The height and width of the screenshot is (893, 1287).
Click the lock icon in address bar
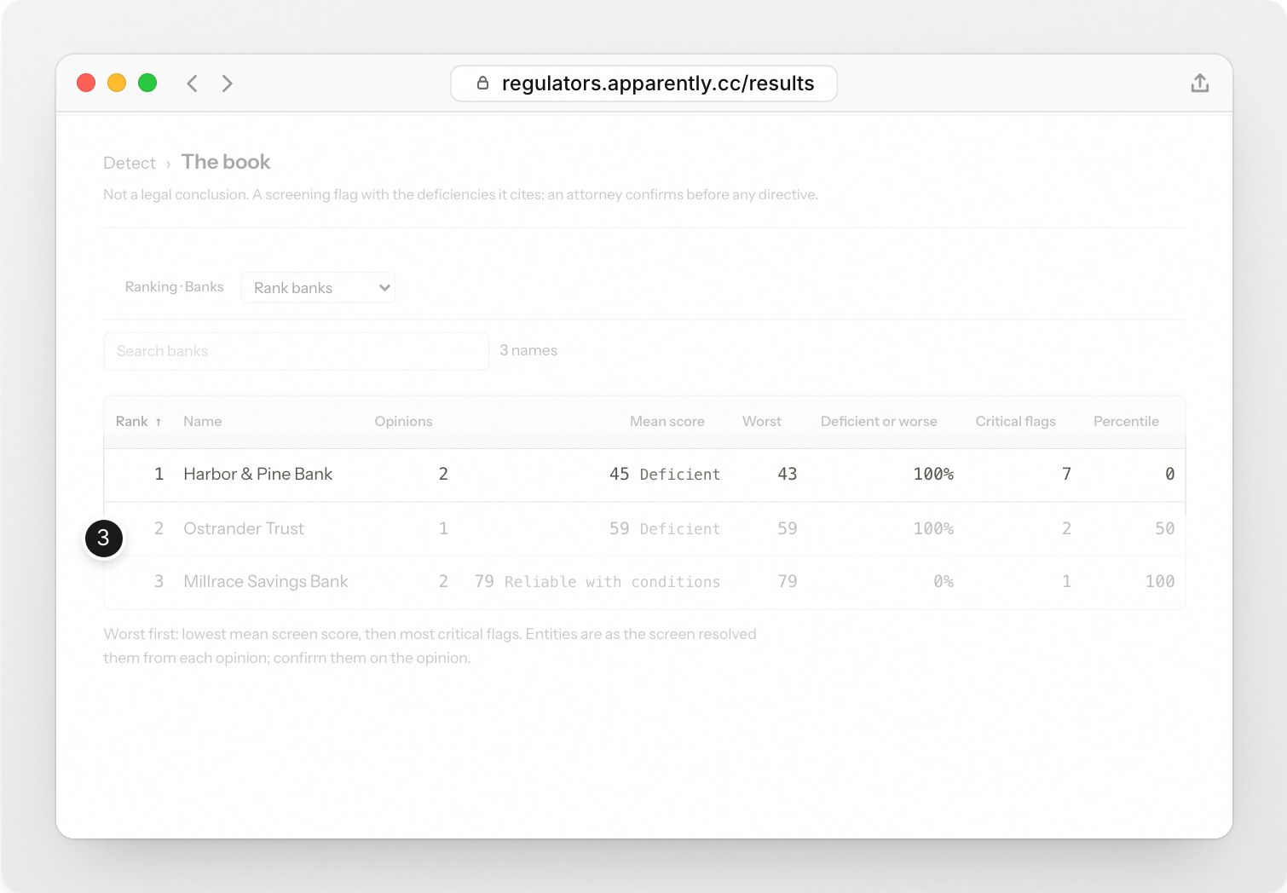[x=482, y=83]
